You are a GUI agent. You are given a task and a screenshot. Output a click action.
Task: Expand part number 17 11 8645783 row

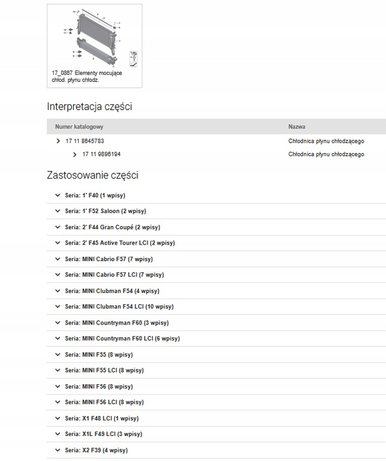58,140
